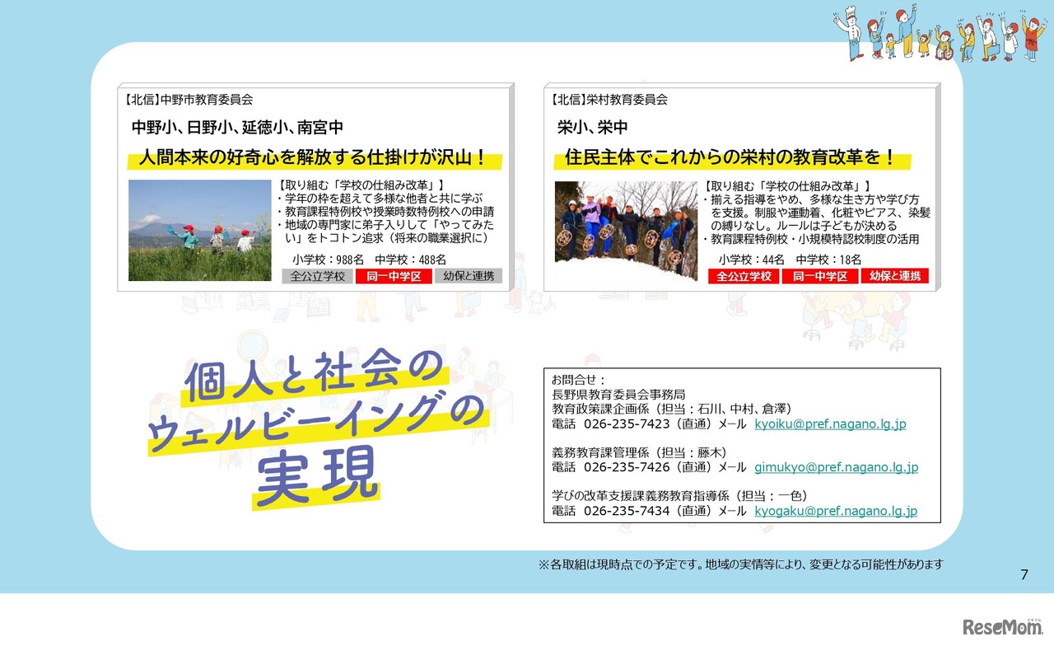The height and width of the screenshot is (646, 1054).
Task: Open the gimukyo@pref.nagano.lg.jp email link
Action: (x=837, y=467)
